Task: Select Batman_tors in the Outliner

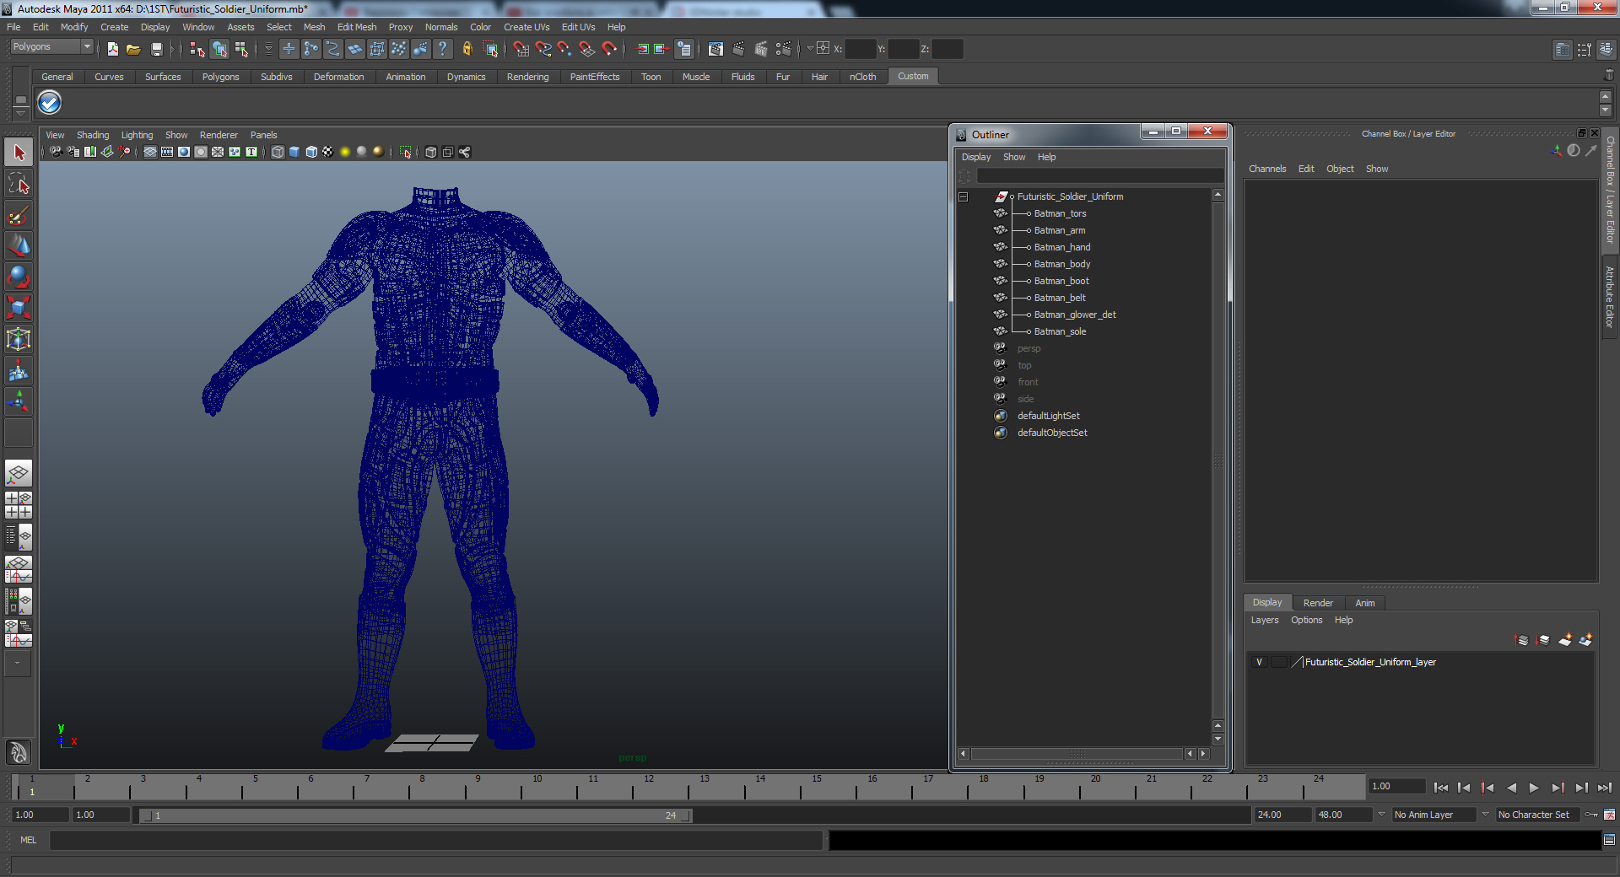Action: tap(1060, 213)
